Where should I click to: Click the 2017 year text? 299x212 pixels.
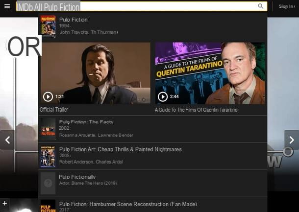pyautogui.click(x=64, y=210)
